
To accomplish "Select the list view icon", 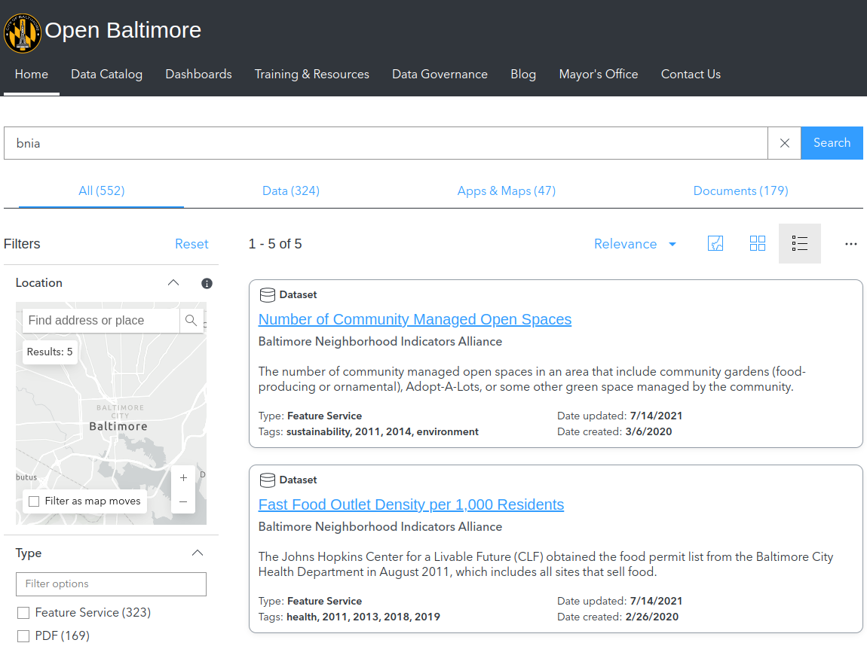I will pyautogui.click(x=800, y=243).
